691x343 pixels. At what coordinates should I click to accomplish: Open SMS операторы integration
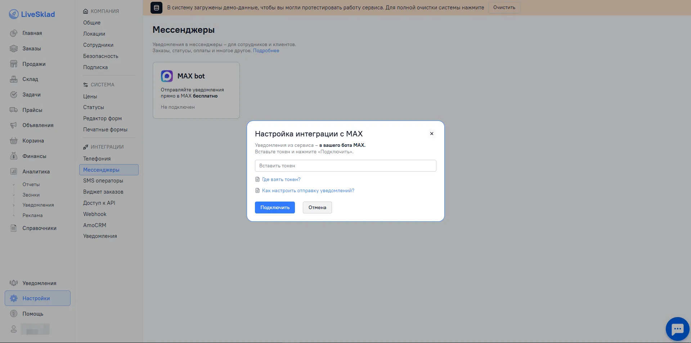(103, 181)
